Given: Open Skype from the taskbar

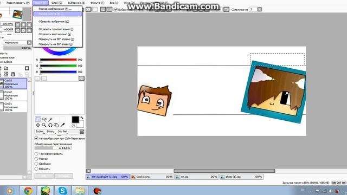Looking at the screenshot, I should click(62, 191).
